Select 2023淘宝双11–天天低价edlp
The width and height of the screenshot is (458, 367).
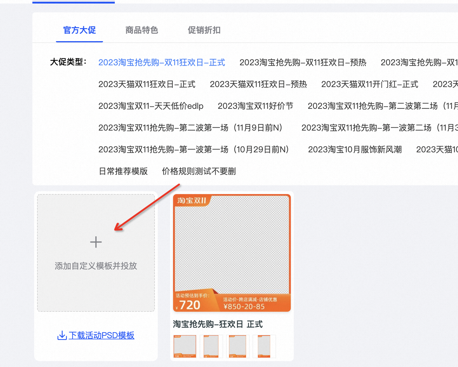point(151,106)
